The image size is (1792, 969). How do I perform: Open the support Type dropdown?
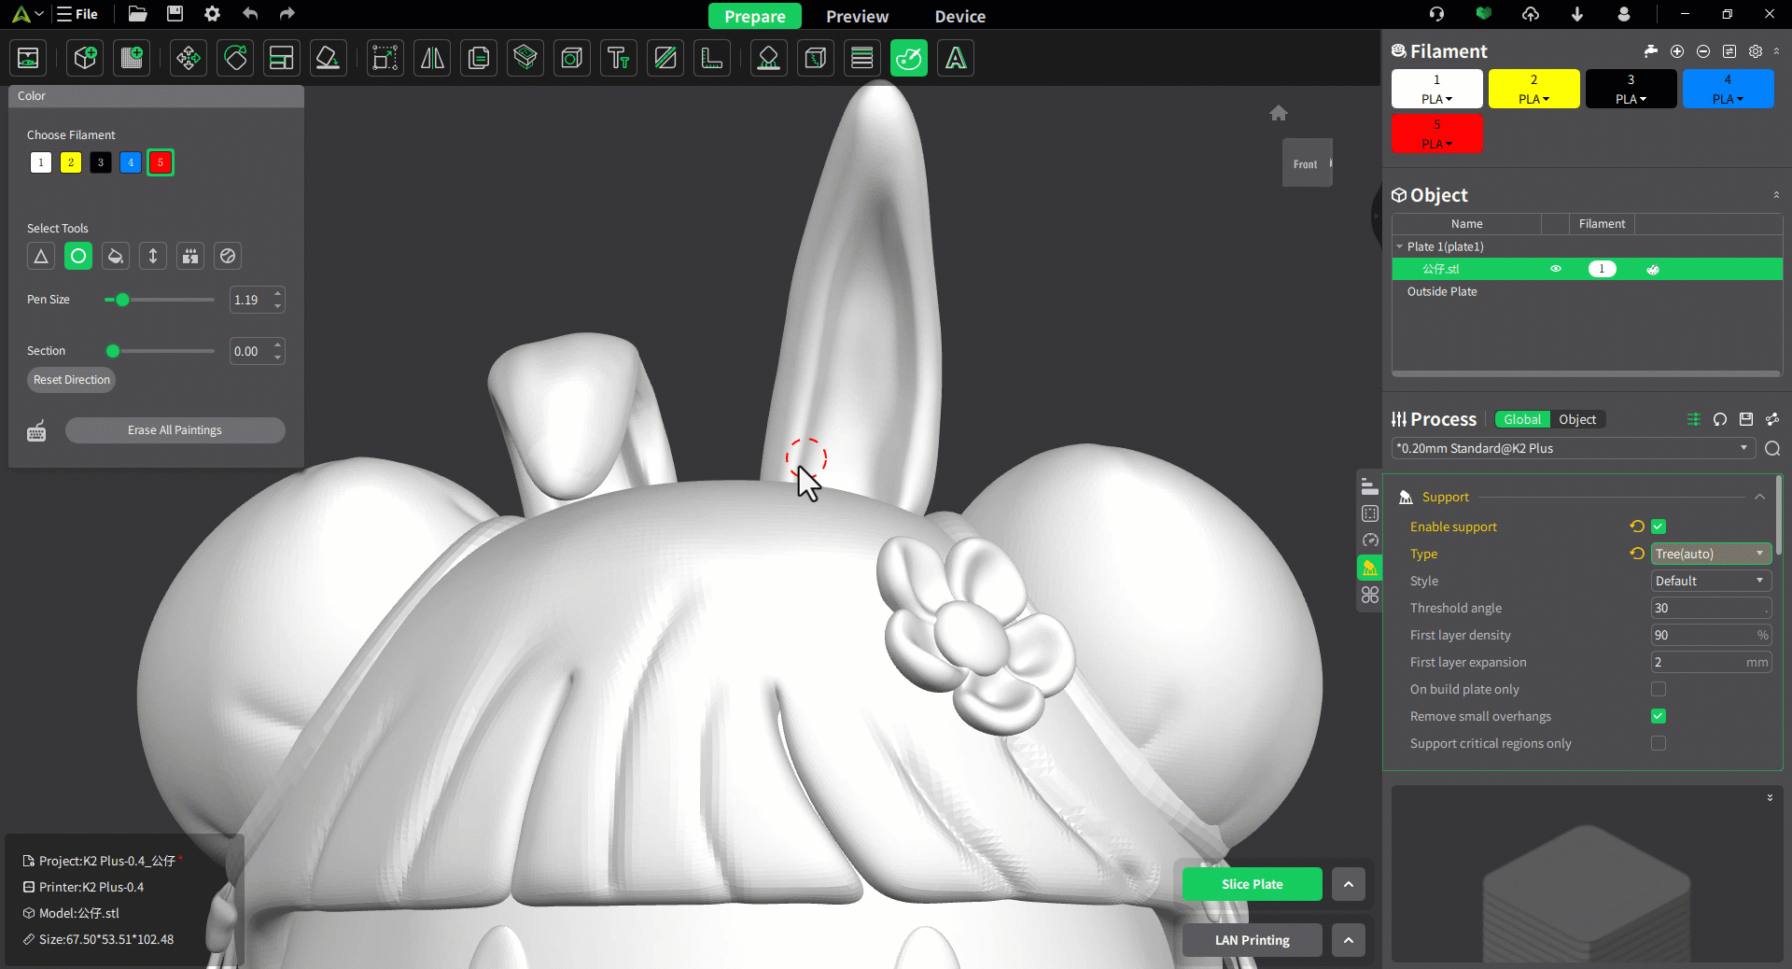(x=1710, y=554)
